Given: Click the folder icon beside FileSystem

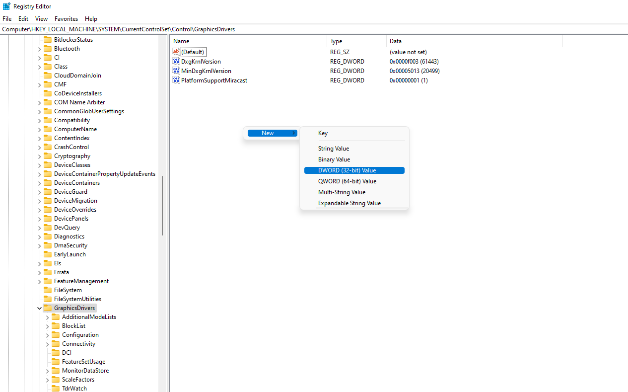Looking at the screenshot, I should point(48,290).
